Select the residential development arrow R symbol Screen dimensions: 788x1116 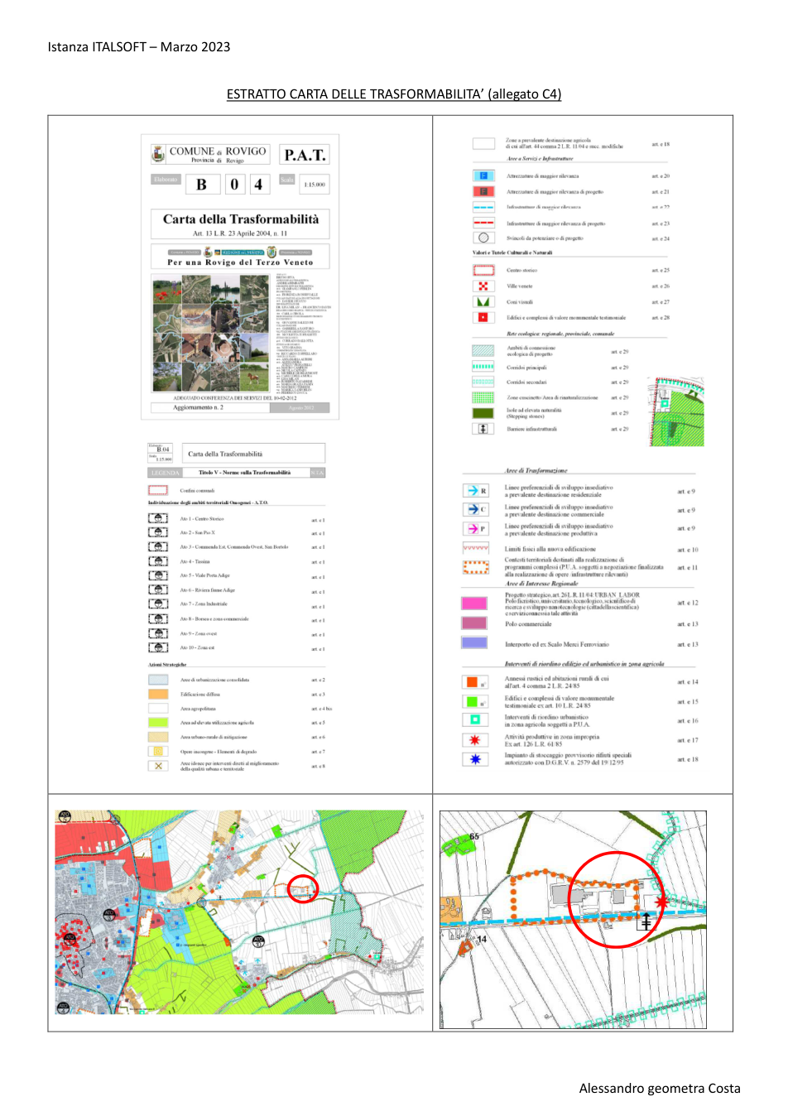476,491
